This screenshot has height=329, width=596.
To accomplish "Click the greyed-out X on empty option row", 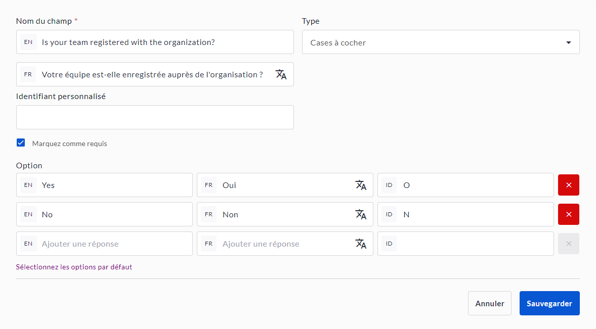I will tap(568, 244).
